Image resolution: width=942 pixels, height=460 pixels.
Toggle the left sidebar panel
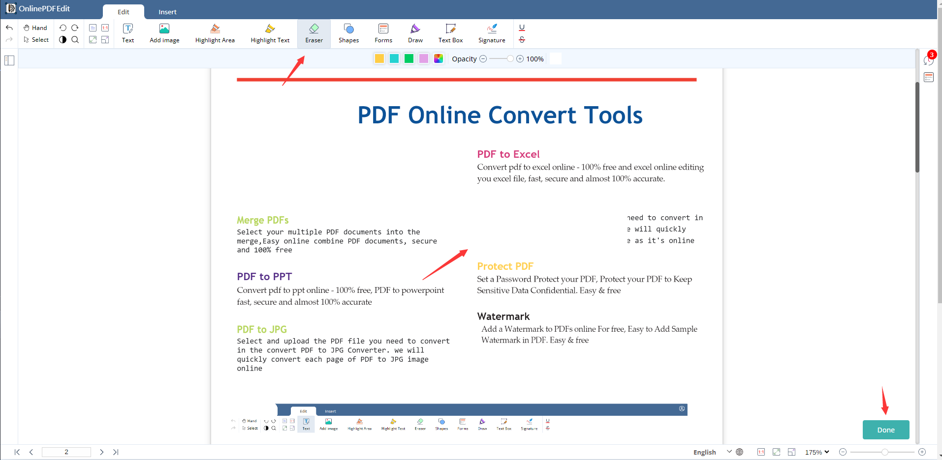[x=9, y=60]
